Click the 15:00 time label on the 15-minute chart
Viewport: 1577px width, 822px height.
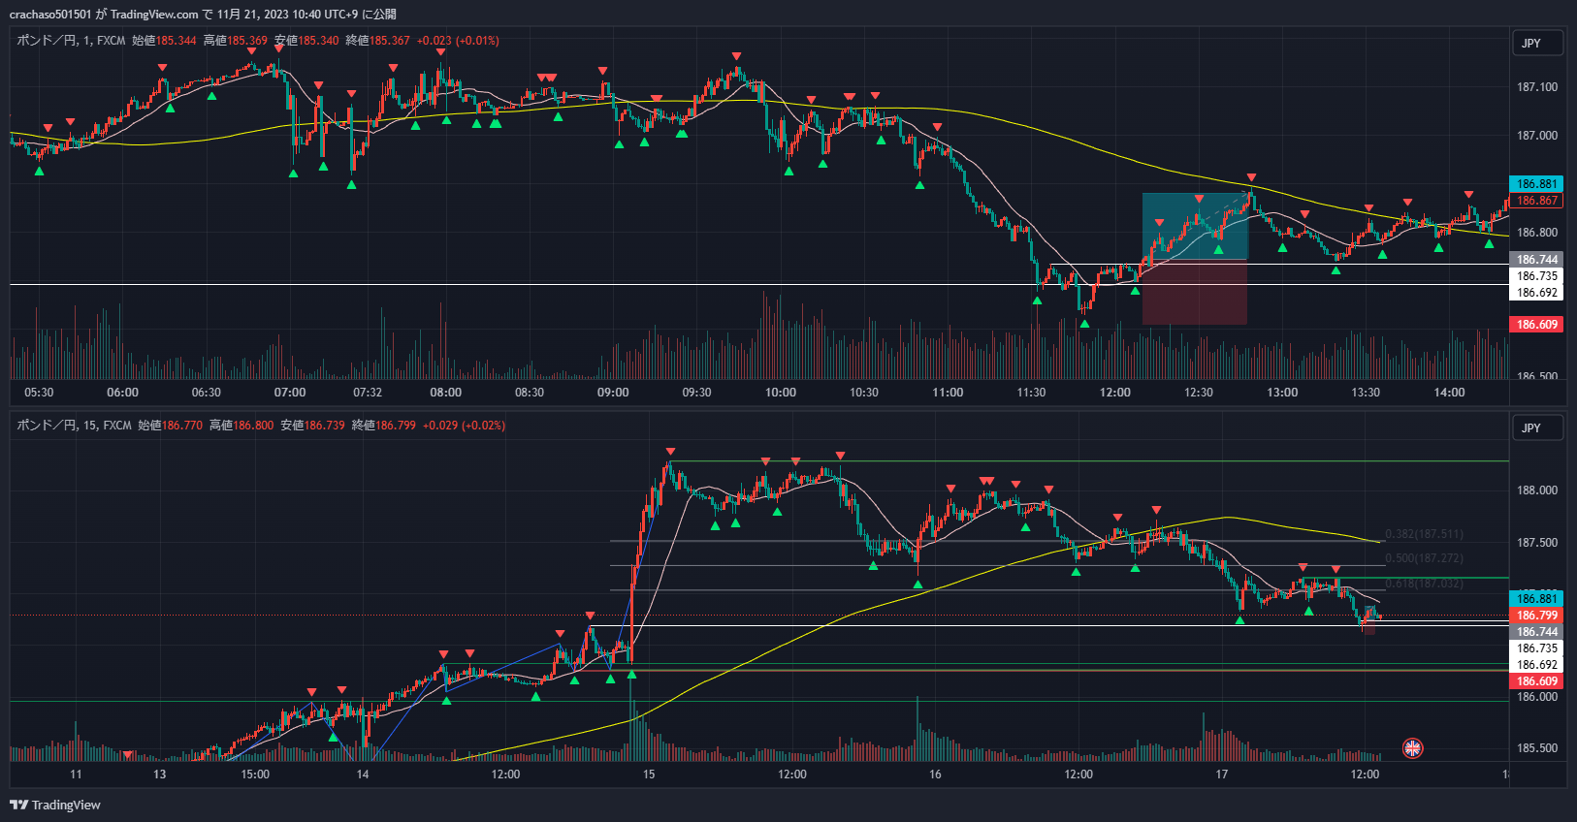(x=255, y=775)
